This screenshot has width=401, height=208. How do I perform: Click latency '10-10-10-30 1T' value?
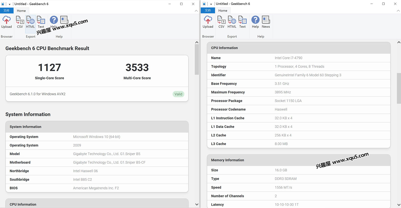click(287, 205)
